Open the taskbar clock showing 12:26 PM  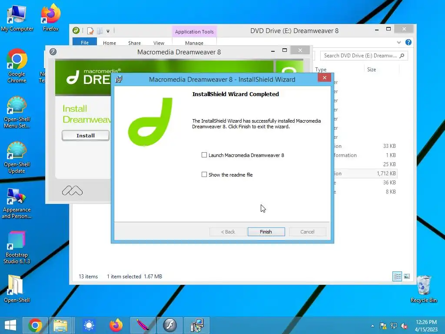click(426, 326)
